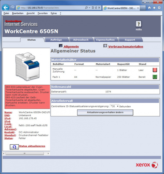
Task: Click the empty red tray status icon
Action: click(x=155, y=70)
